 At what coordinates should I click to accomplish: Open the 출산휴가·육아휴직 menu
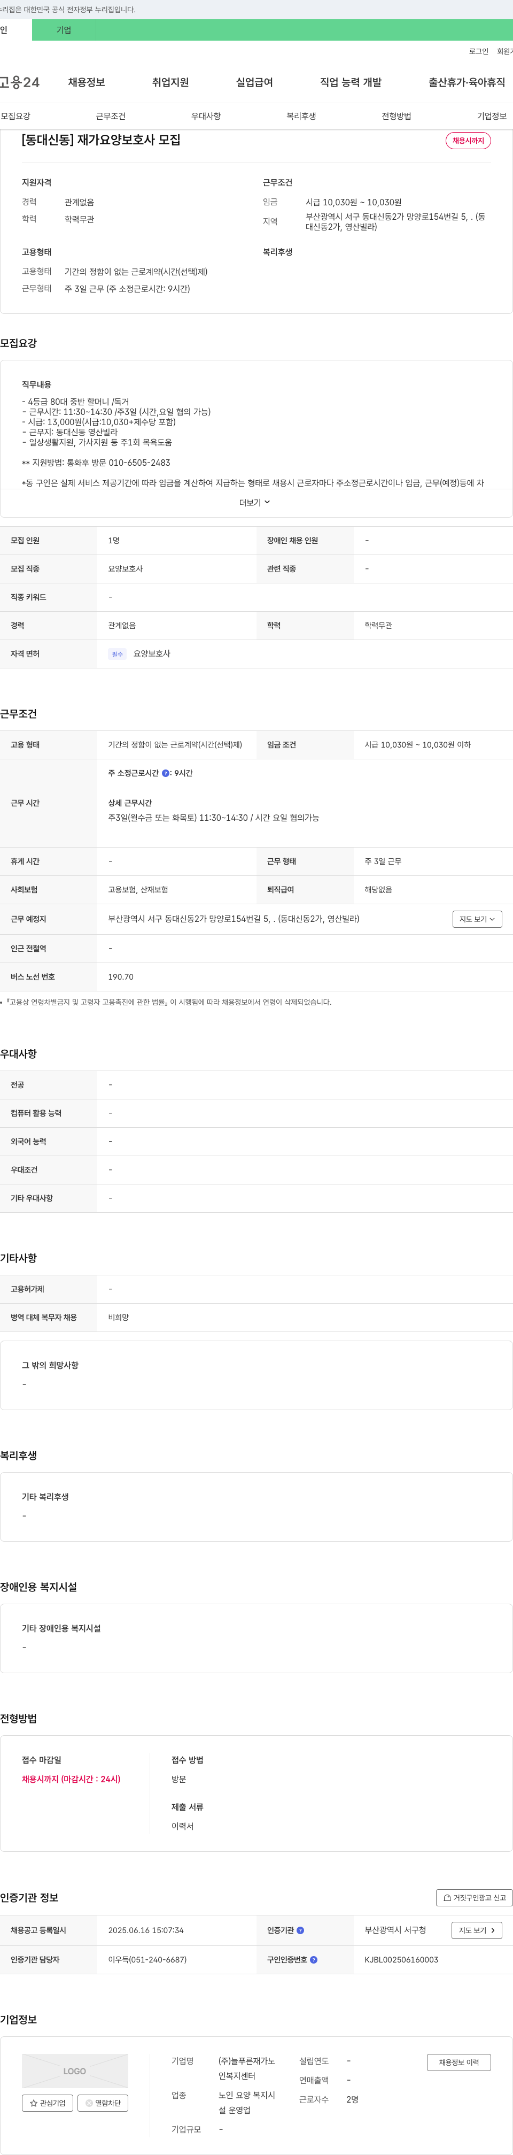(467, 82)
